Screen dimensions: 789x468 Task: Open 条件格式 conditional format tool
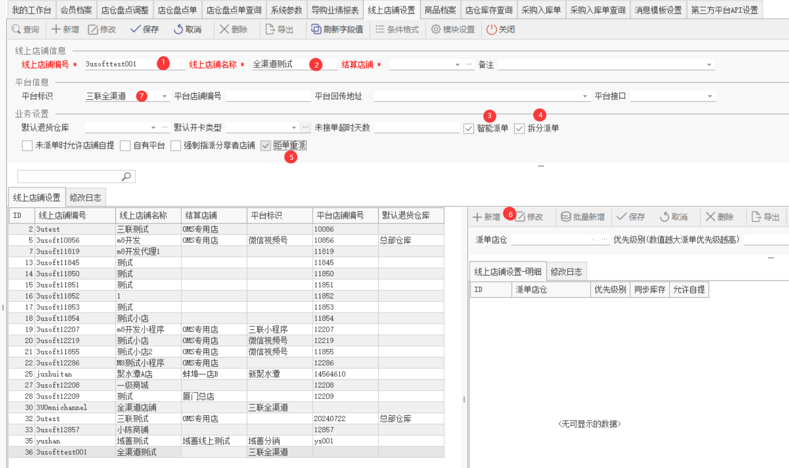click(397, 29)
